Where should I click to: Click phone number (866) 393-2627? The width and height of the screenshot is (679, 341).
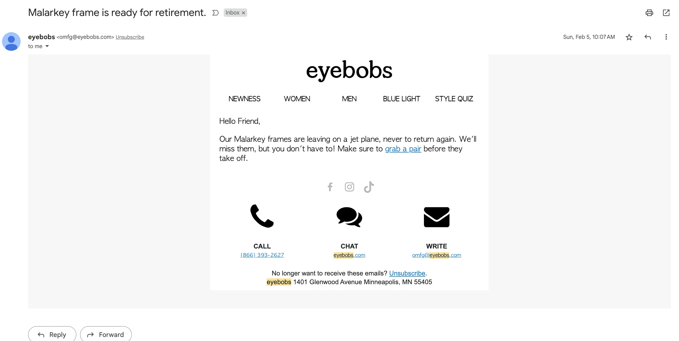pos(262,255)
